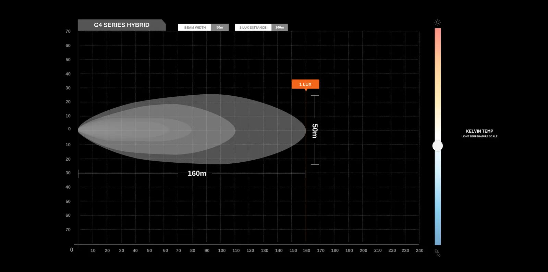Click the large 160m distance measurement label
Image resolution: width=548 pixels, height=272 pixels.
pyautogui.click(x=197, y=174)
